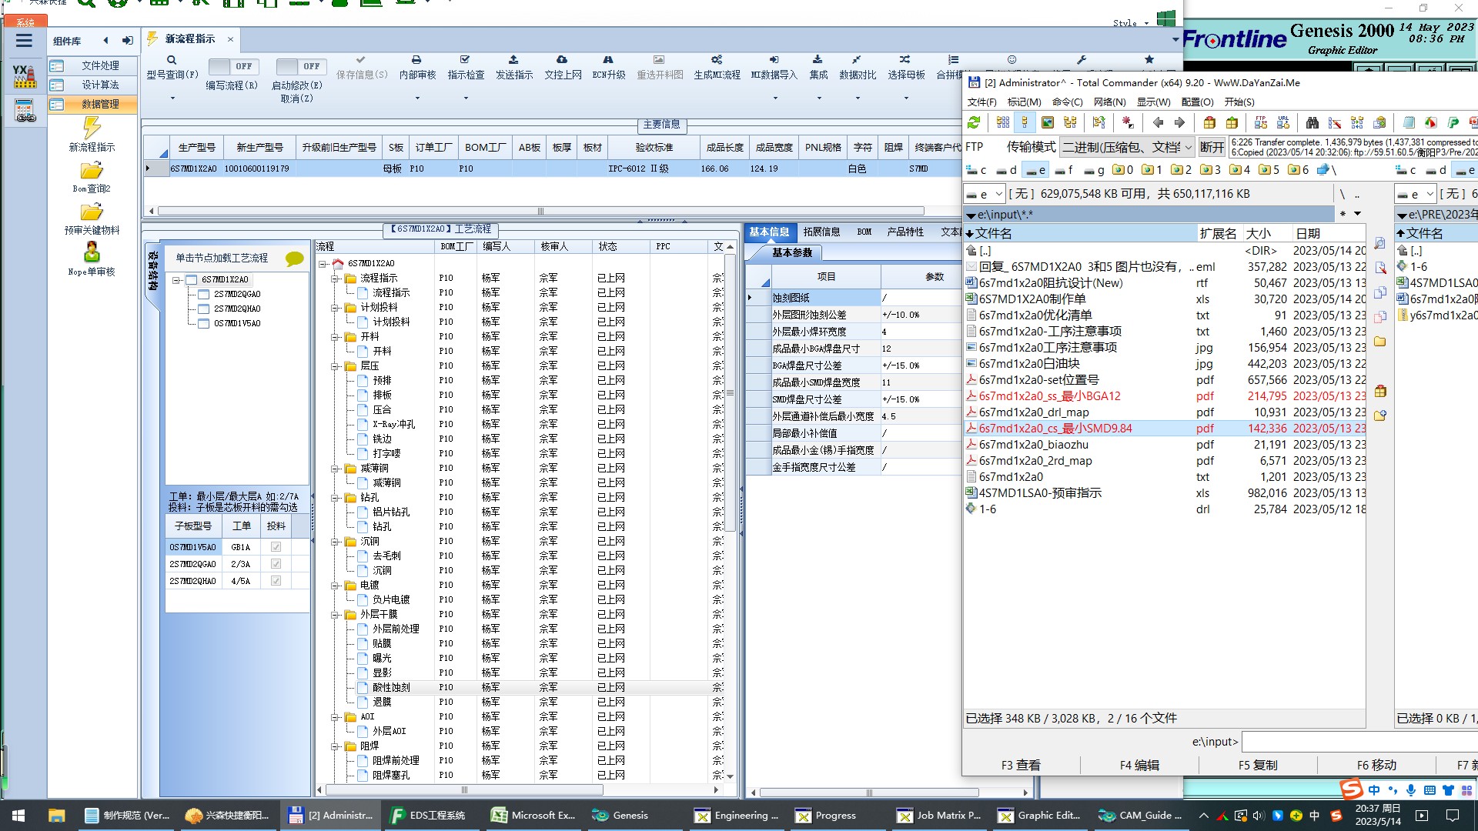Image resolution: width=1478 pixels, height=831 pixels.
Task: Click Total Commander refresh icon
Action: [x=974, y=122]
